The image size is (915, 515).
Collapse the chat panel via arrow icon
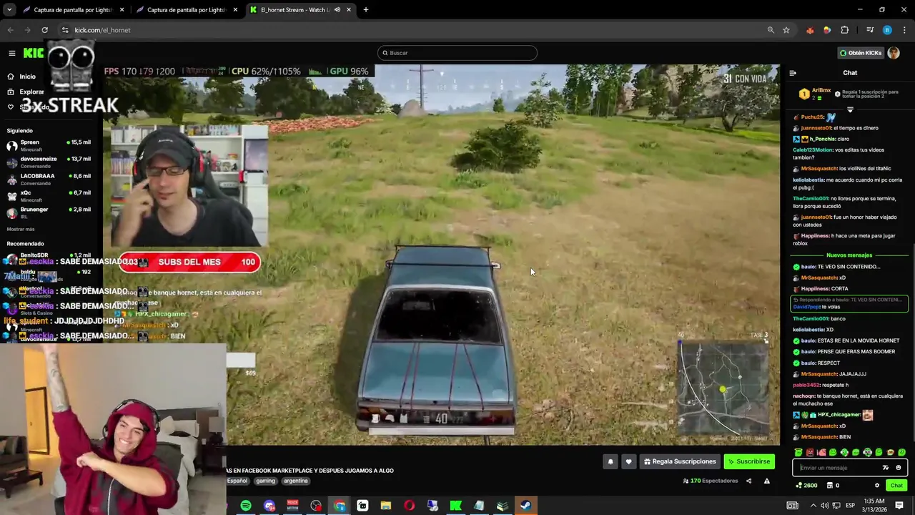tap(793, 73)
